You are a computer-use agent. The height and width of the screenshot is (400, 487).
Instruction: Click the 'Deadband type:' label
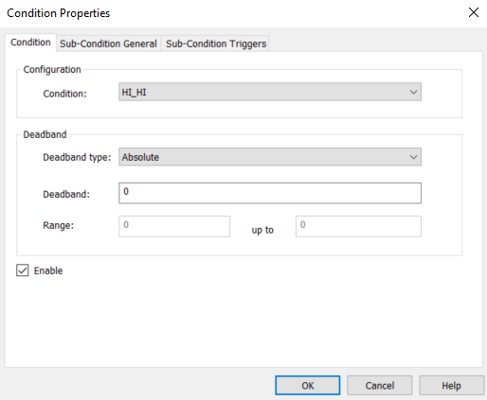[77, 157]
